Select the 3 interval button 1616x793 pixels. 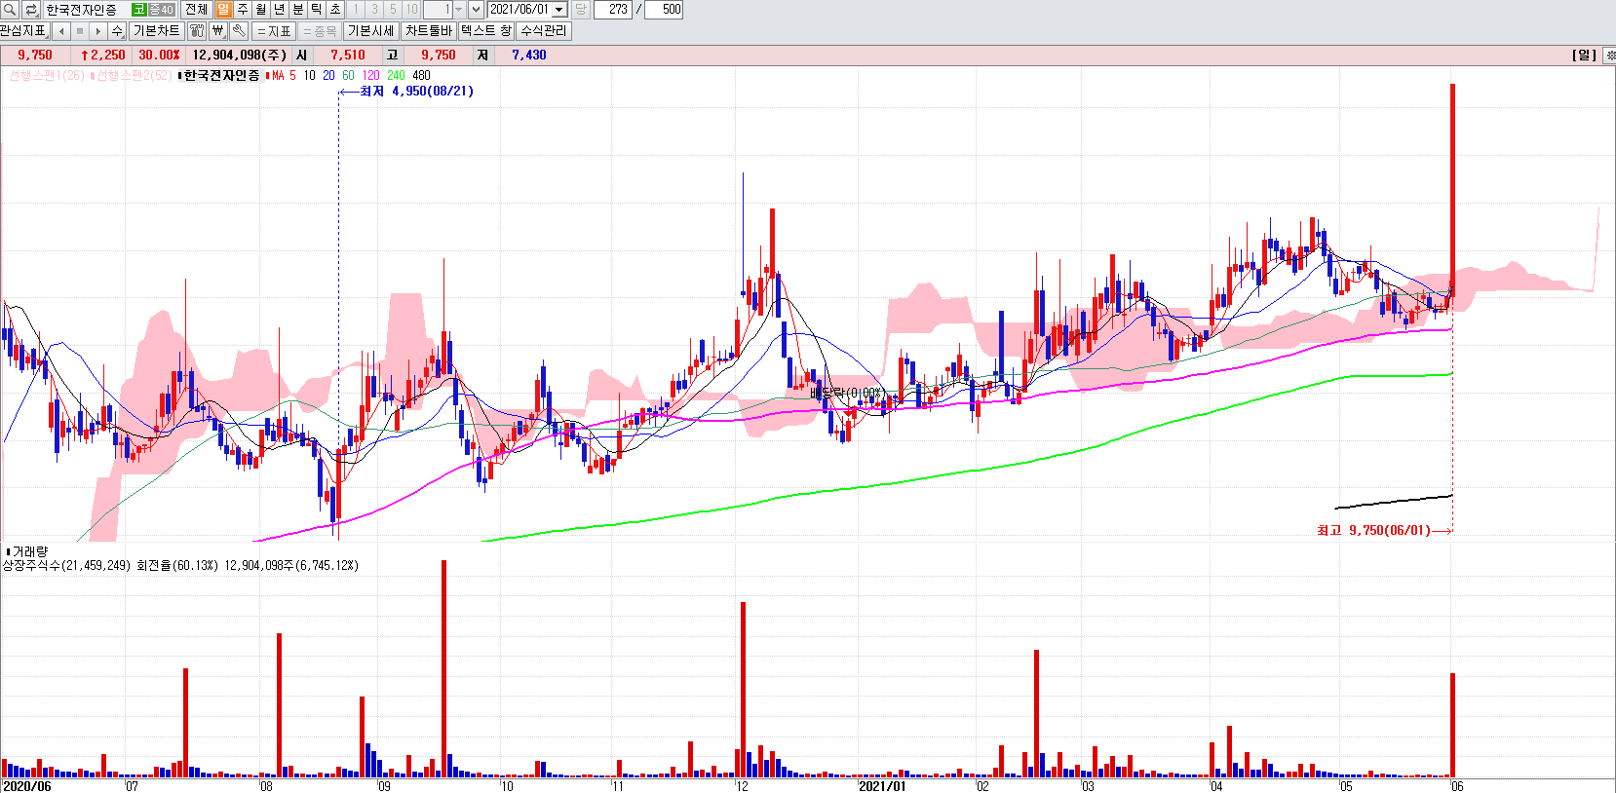[374, 10]
